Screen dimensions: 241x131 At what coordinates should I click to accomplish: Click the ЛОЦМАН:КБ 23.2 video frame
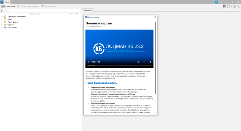[x=119, y=49]
